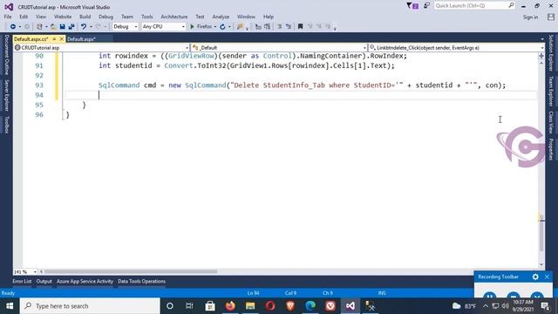
Task: Open the Undo history dropdown arrow
Action: click(x=91, y=27)
